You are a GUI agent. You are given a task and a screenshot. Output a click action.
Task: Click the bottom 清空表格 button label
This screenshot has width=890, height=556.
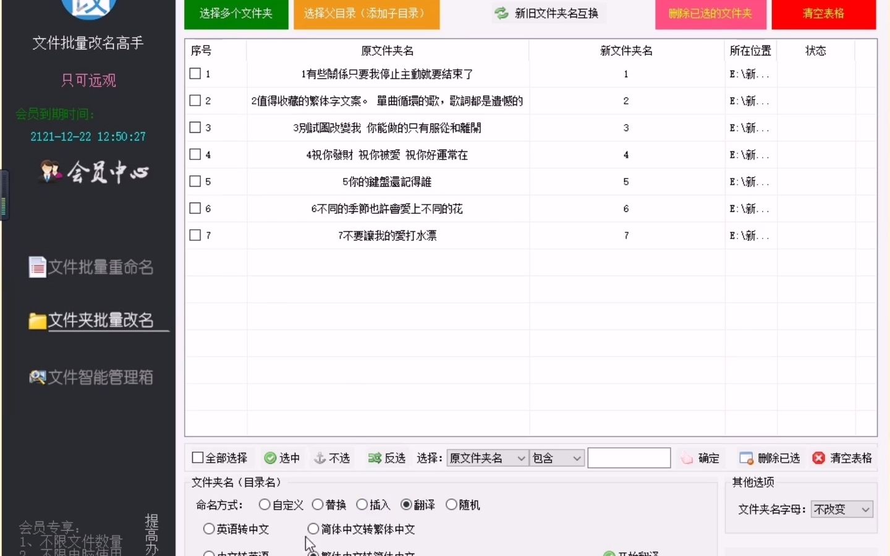click(851, 458)
